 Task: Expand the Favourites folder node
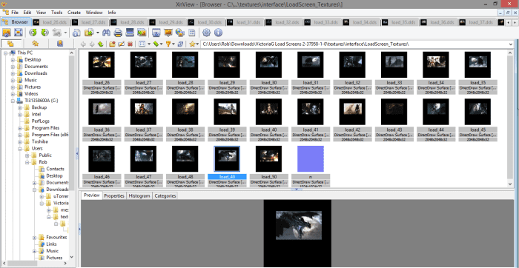34,238
